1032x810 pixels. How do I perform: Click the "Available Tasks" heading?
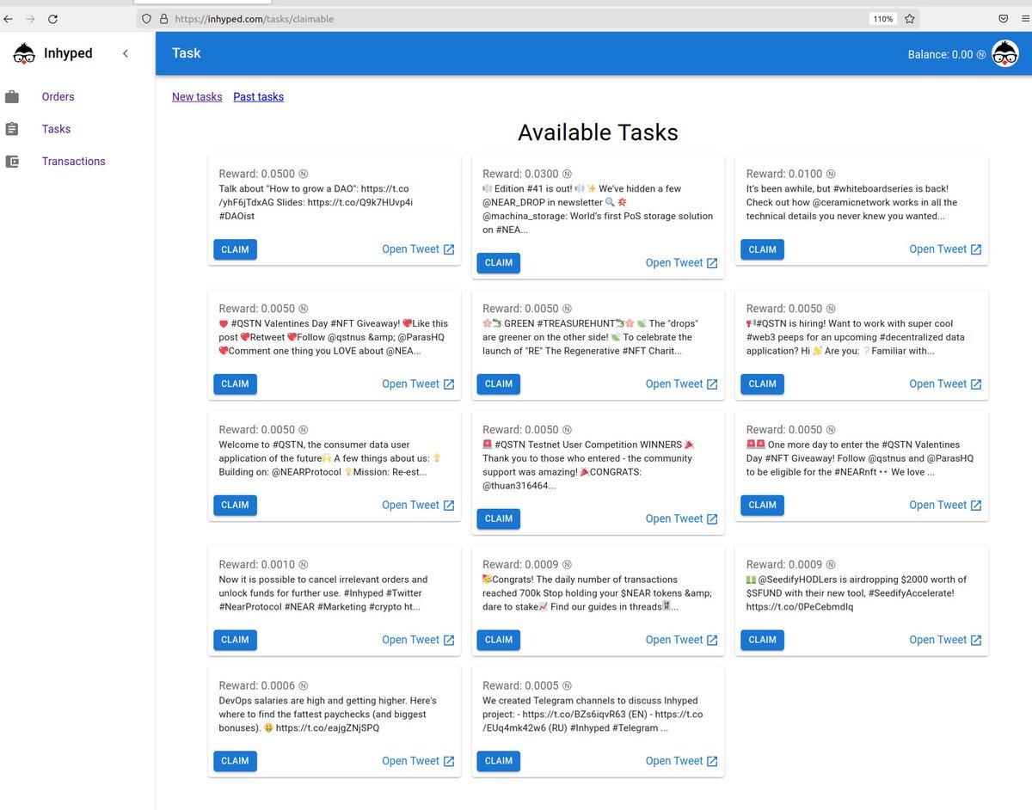[x=598, y=132]
